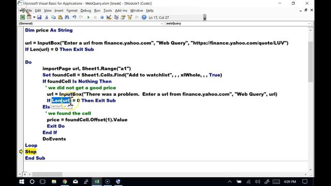Click the View Microsoft Excel toolbar icon
The image size is (331, 186).
[x=22, y=17]
